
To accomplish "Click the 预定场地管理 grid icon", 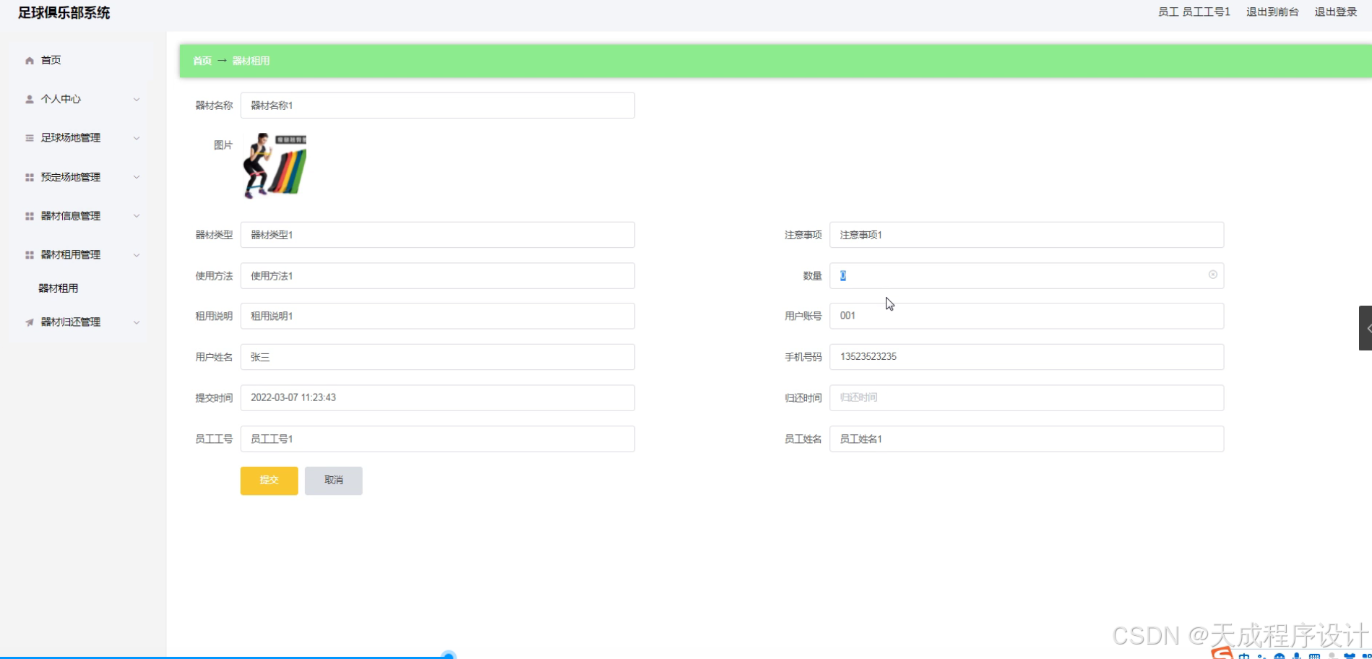I will point(29,177).
